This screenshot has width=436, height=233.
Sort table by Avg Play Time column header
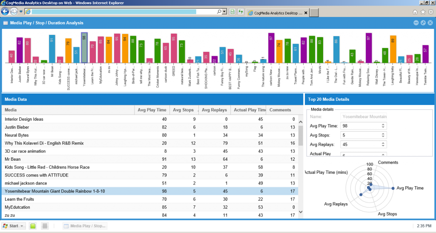click(152, 110)
